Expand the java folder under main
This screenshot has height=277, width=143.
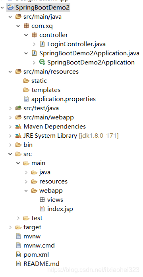26,172
